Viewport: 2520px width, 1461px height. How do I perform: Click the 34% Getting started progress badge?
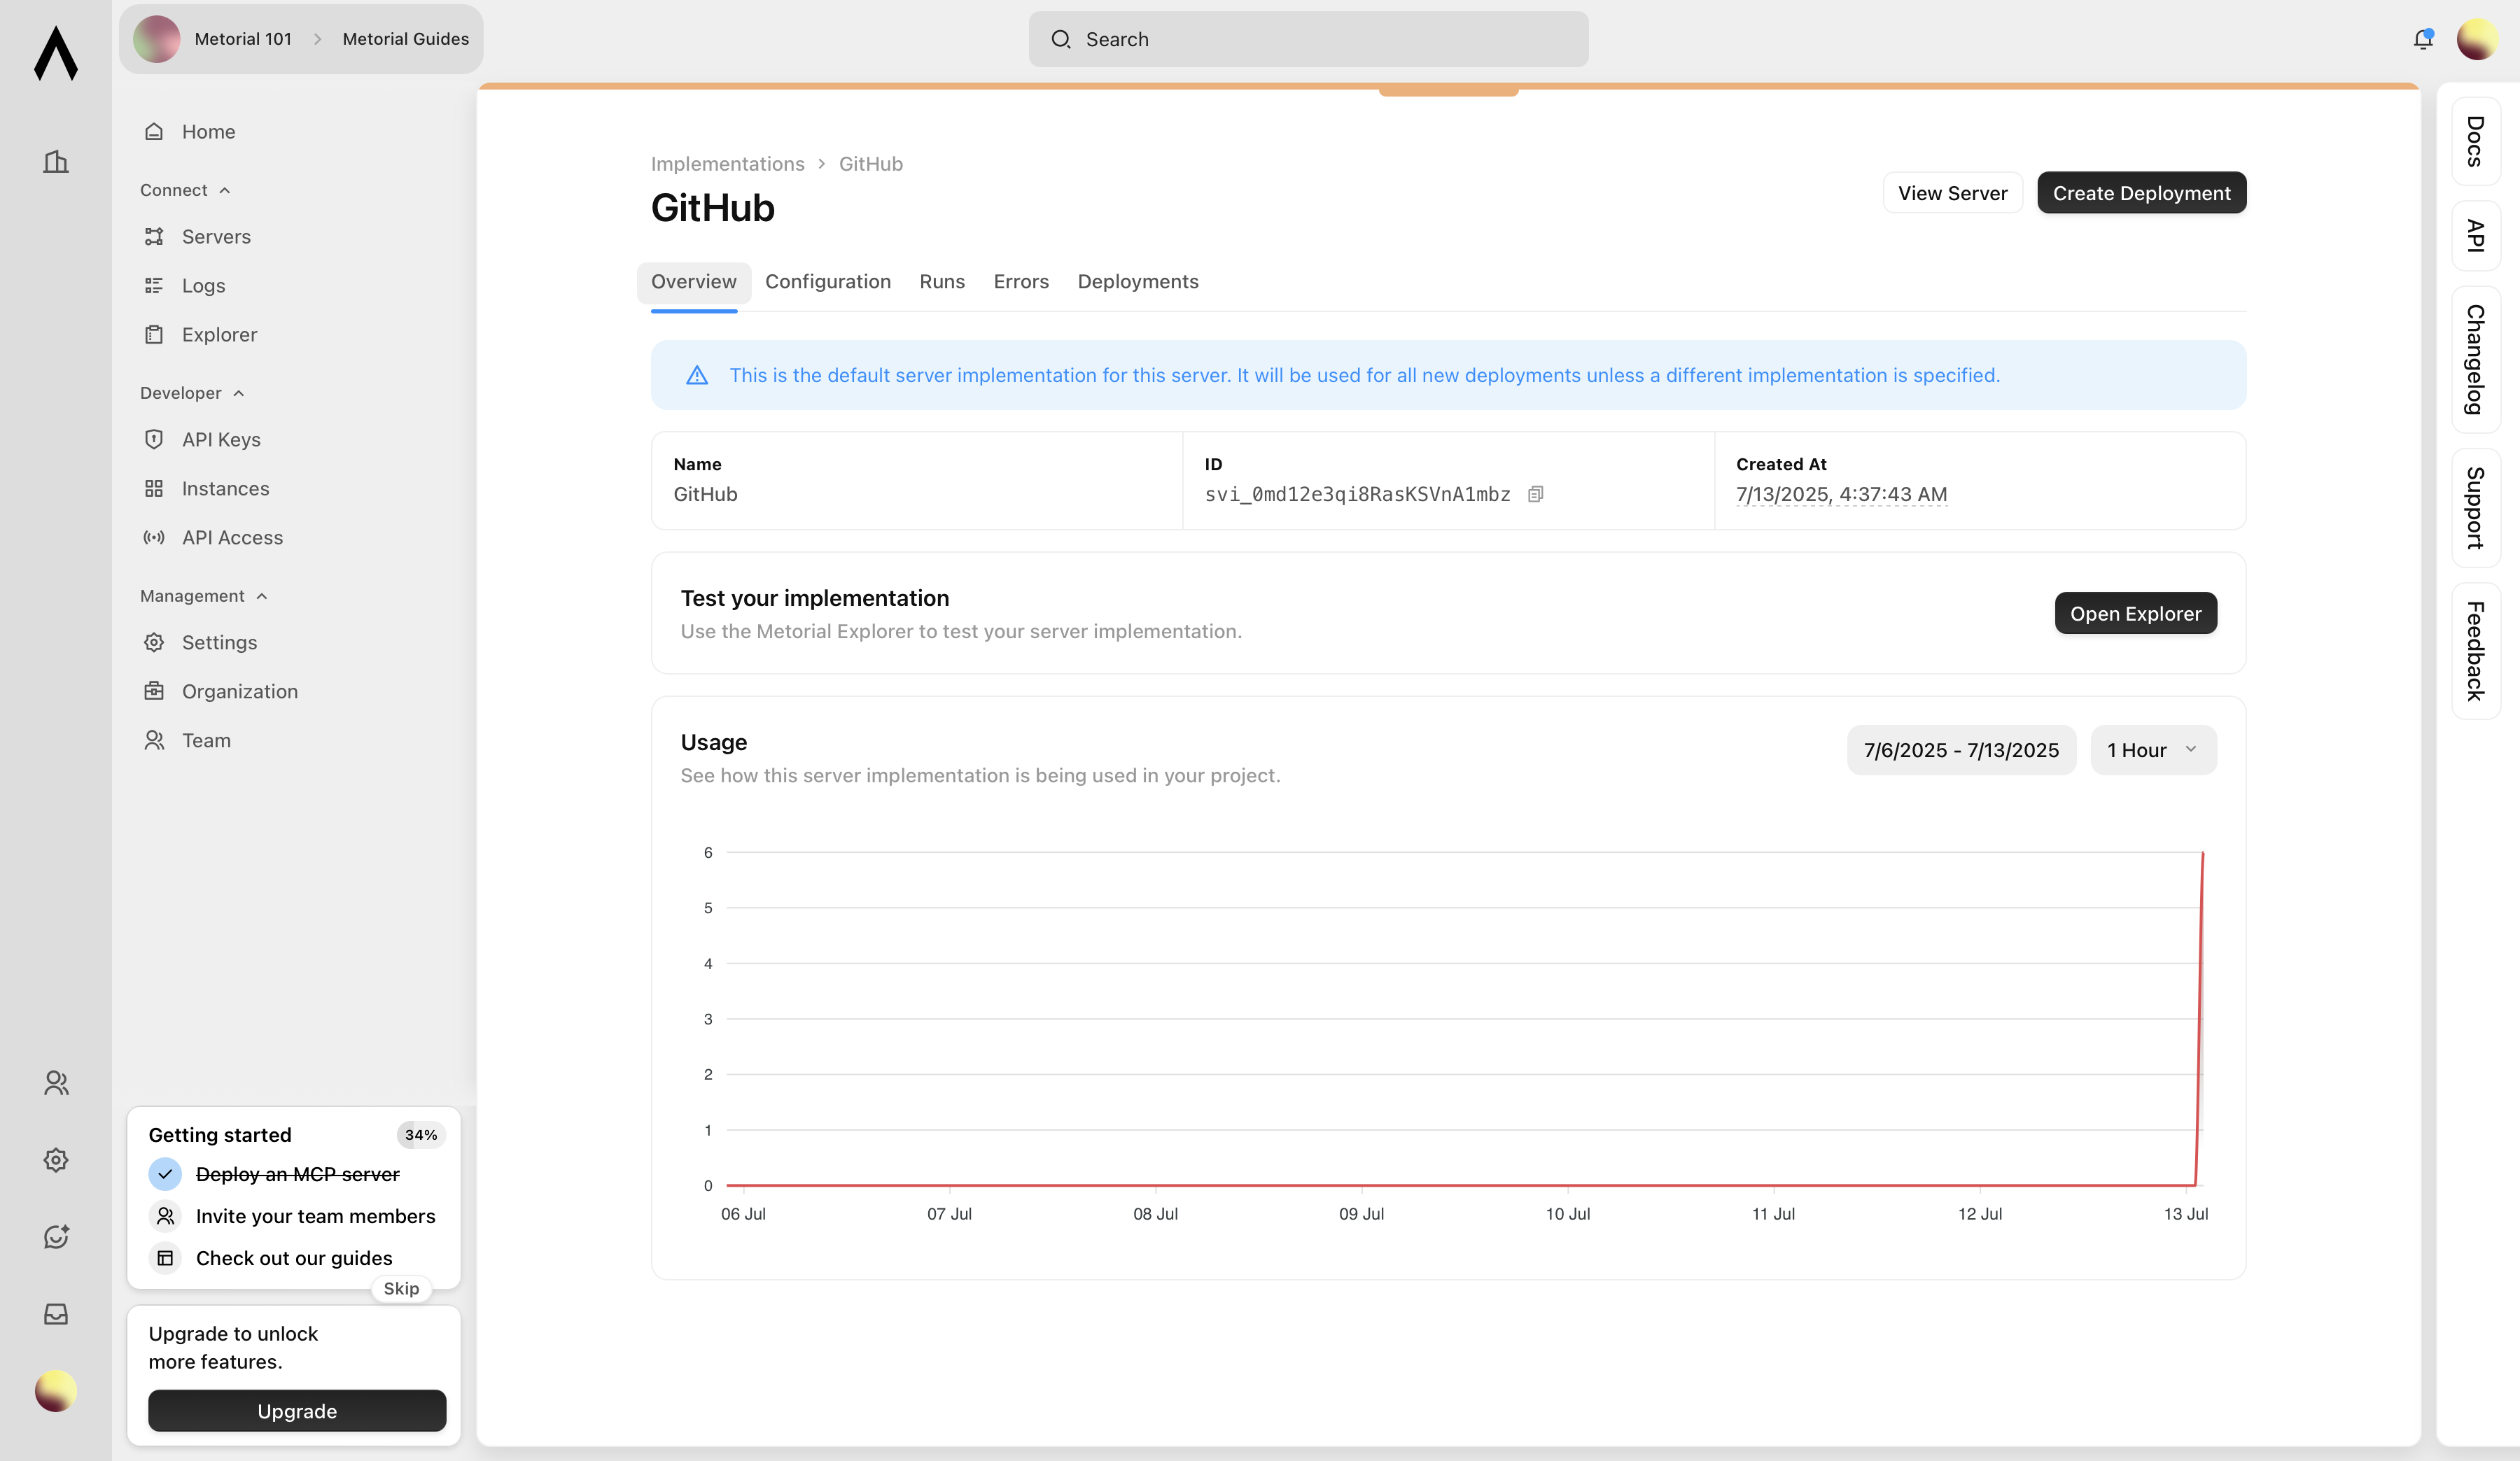(x=420, y=1134)
